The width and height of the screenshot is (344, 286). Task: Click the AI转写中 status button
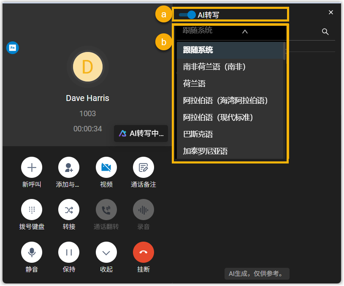141,133
